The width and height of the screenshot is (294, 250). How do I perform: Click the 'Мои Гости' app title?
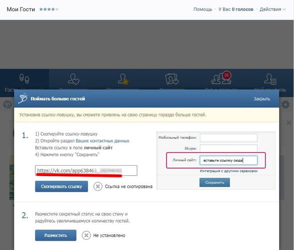pos(21,9)
